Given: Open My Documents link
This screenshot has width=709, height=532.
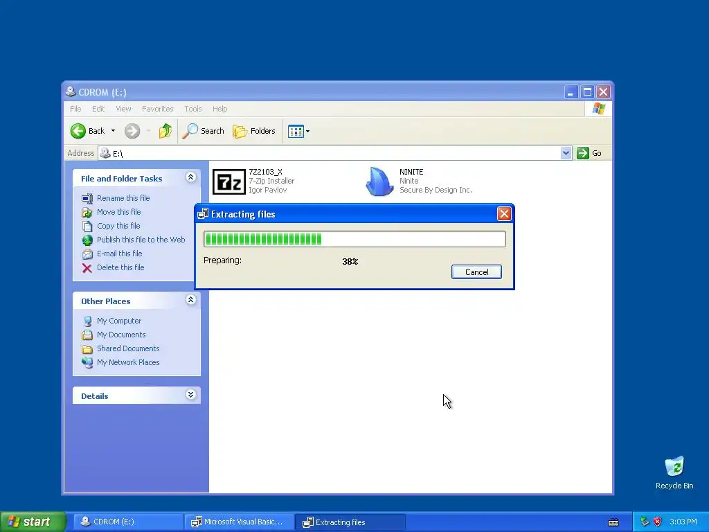Looking at the screenshot, I should click(121, 335).
